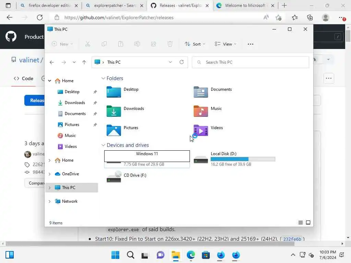
Task: Show hidden tray icons chevron
Action: click(293, 255)
